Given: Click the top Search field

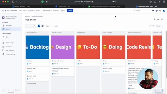Looking at the screenshot, I should coord(142,11).
